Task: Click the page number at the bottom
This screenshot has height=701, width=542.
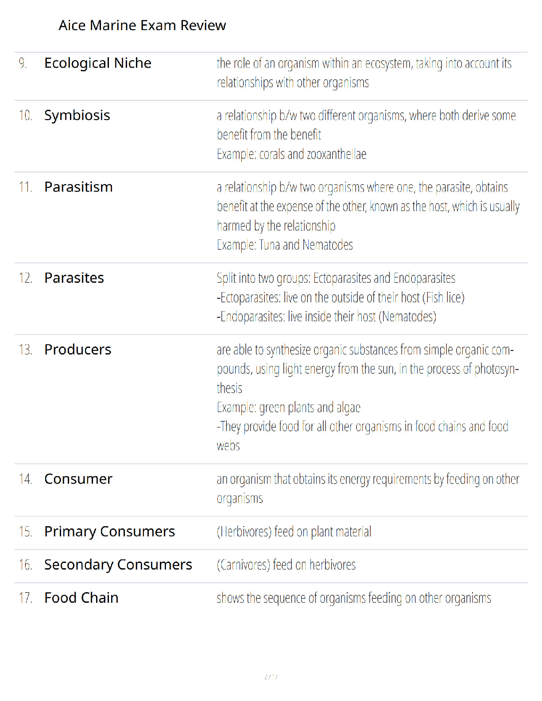Action: (x=271, y=677)
